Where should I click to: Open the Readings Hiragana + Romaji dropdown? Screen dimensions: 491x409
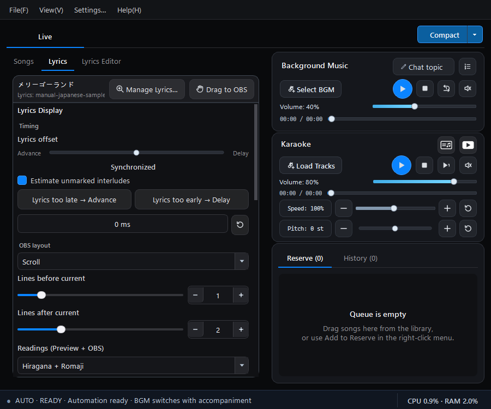[133, 365]
